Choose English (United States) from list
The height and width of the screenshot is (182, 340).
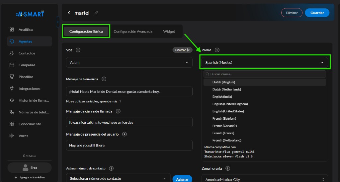tap(265, 111)
